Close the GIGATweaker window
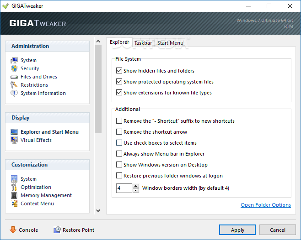 click(290, 6)
